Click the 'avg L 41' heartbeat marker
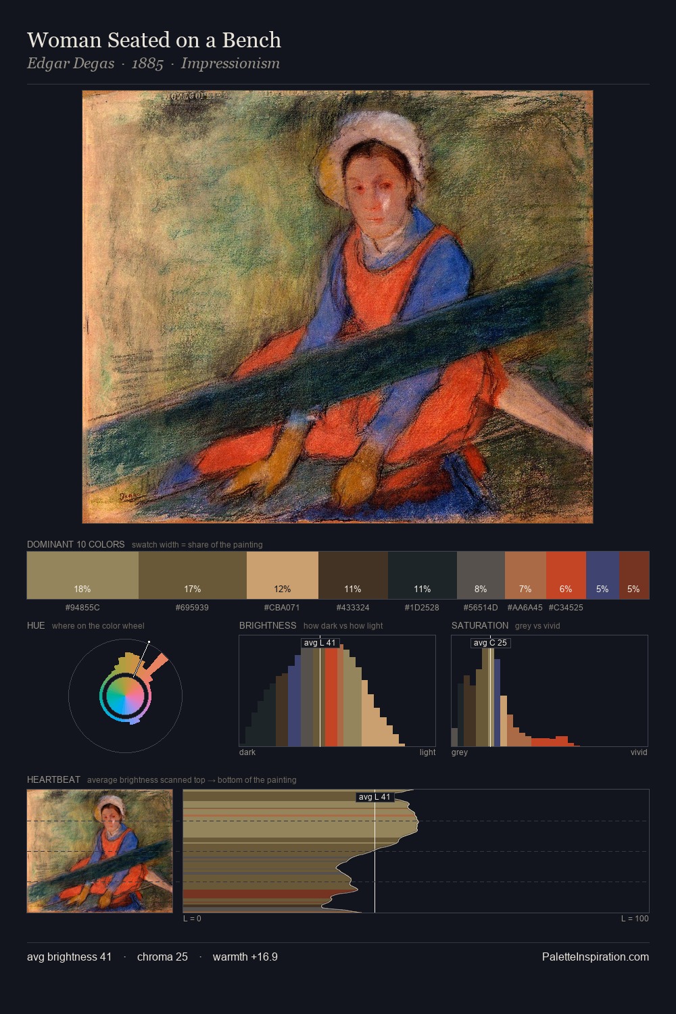Viewport: 676px width, 1014px height. (x=375, y=797)
